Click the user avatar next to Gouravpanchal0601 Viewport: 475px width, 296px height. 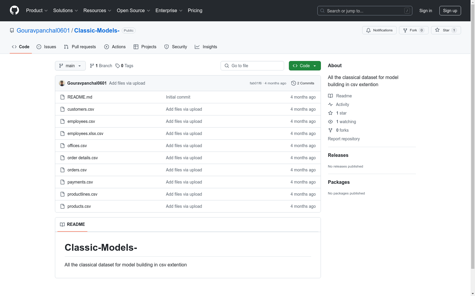(62, 83)
